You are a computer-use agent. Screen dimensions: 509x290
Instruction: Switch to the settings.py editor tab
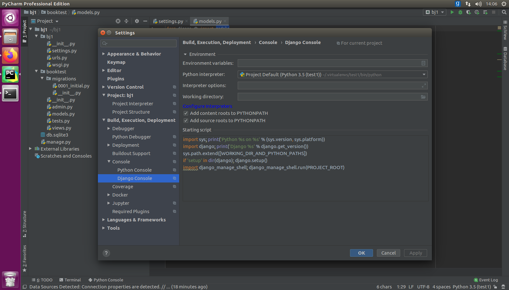pyautogui.click(x=171, y=21)
